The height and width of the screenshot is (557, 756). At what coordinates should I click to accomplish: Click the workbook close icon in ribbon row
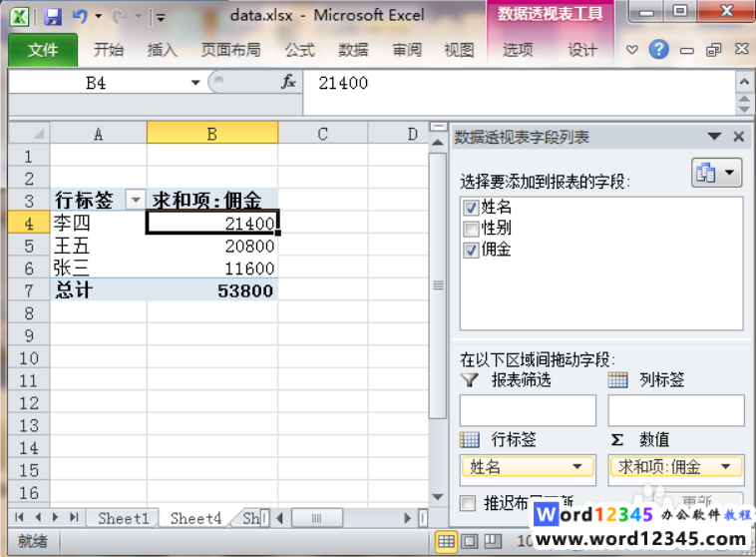[741, 49]
